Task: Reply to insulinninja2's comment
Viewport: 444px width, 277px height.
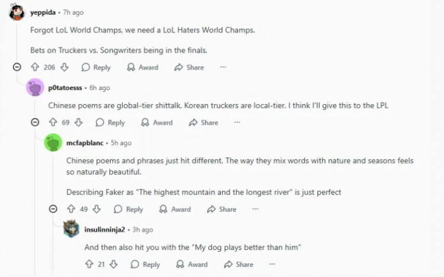Action: pos(146,264)
